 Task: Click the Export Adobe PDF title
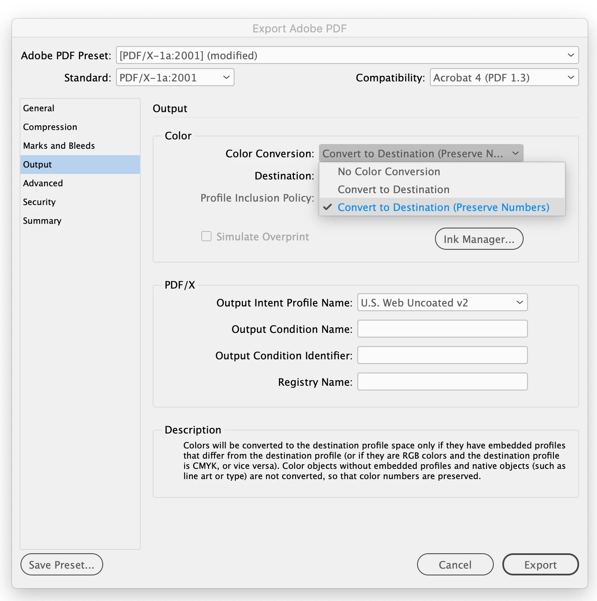(x=300, y=29)
